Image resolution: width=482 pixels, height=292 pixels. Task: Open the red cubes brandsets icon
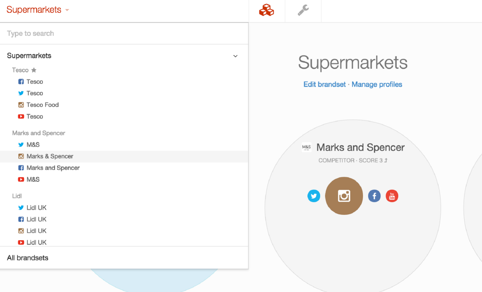coord(266,10)
